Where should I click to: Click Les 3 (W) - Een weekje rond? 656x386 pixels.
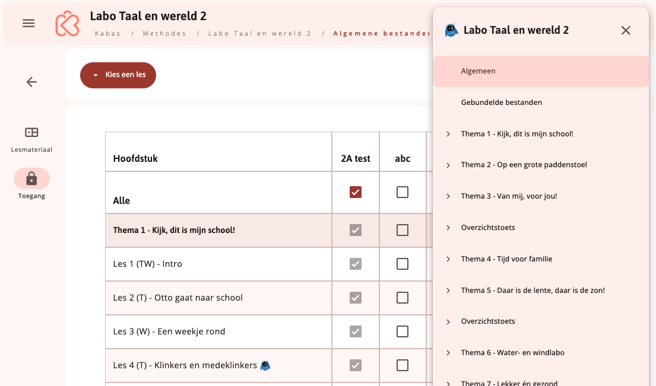(x=169, y=331)
